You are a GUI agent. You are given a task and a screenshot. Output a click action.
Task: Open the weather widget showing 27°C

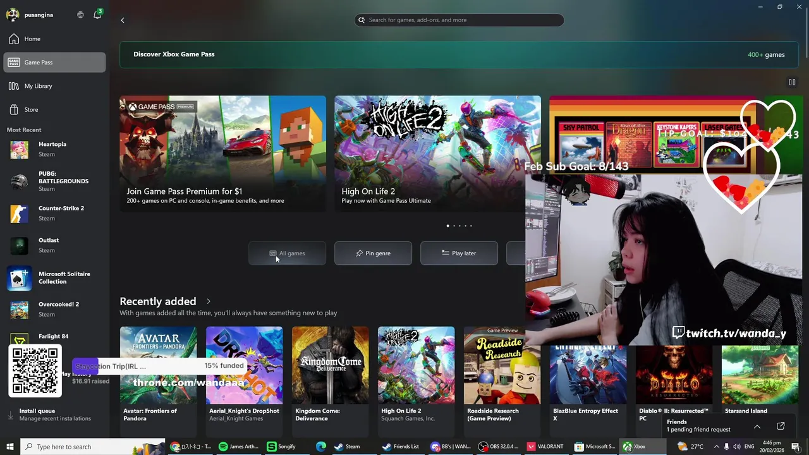point(690,447)
